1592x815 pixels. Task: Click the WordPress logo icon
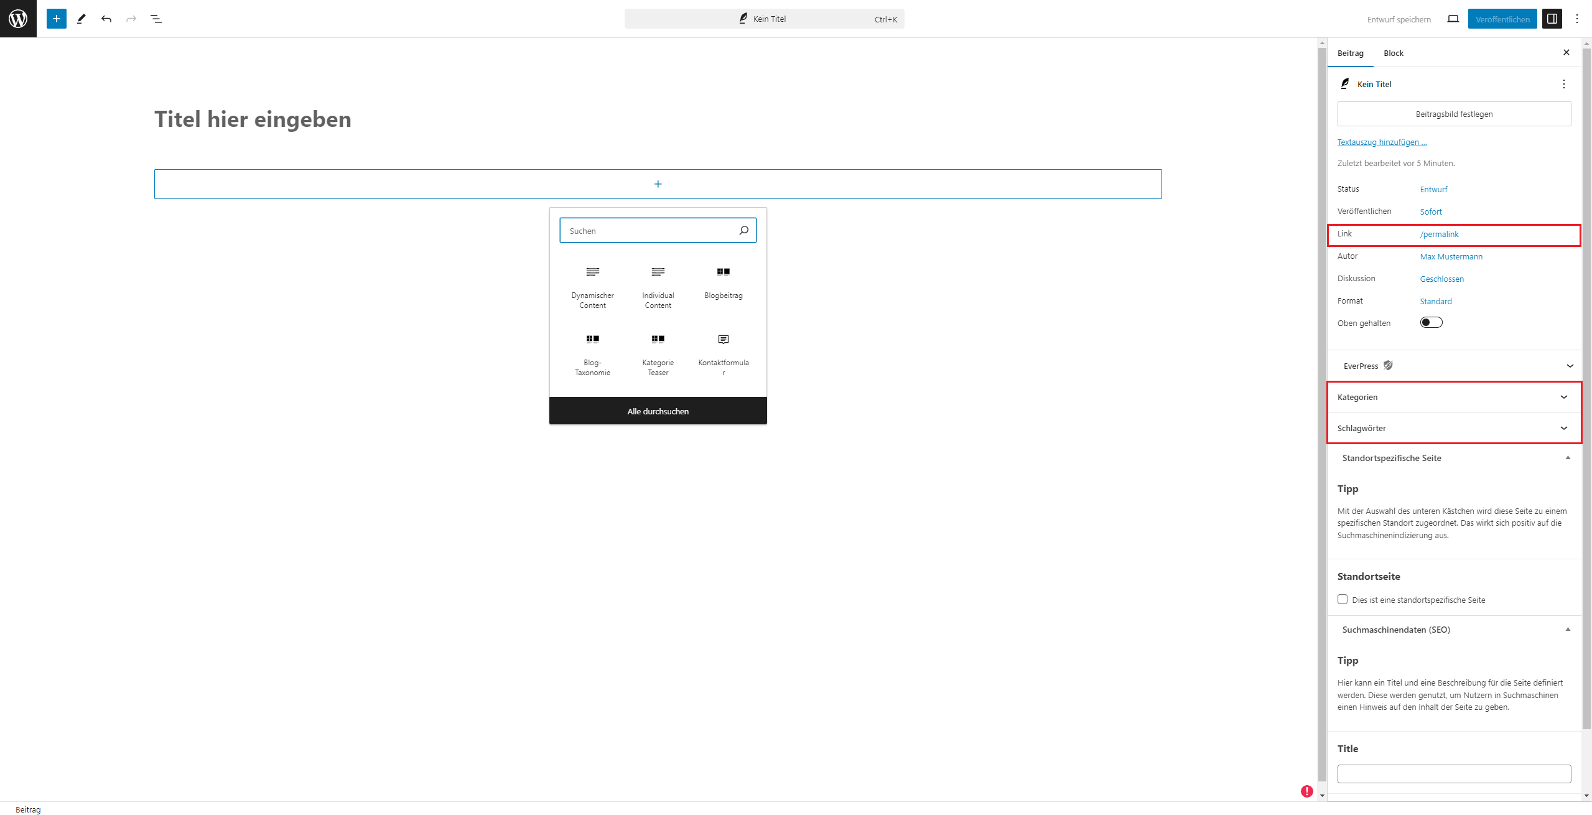[18, 19]
